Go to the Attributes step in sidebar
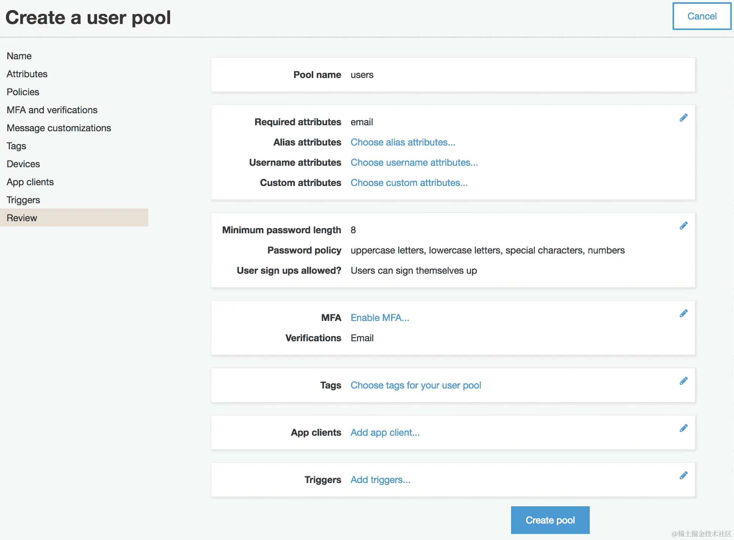Screen dimensions: 734x540 pyautogui.click(x=27, y=74)
